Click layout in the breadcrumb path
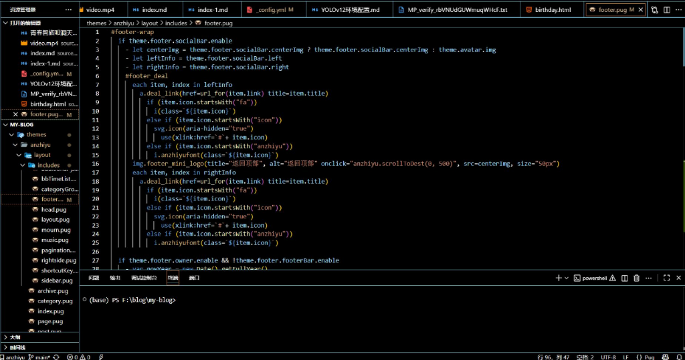The width and height of the screenshot is (685, 360). (149, 23)
